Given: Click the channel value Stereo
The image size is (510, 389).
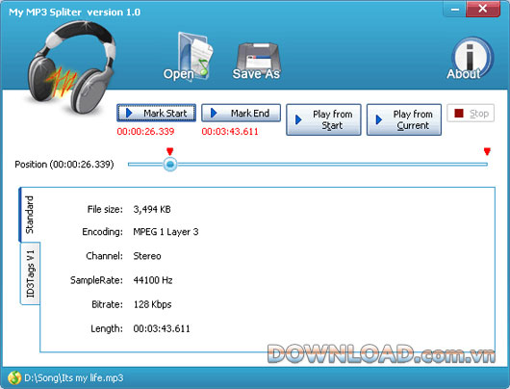Looking at the screenshot, I should [x=147, y=256].
